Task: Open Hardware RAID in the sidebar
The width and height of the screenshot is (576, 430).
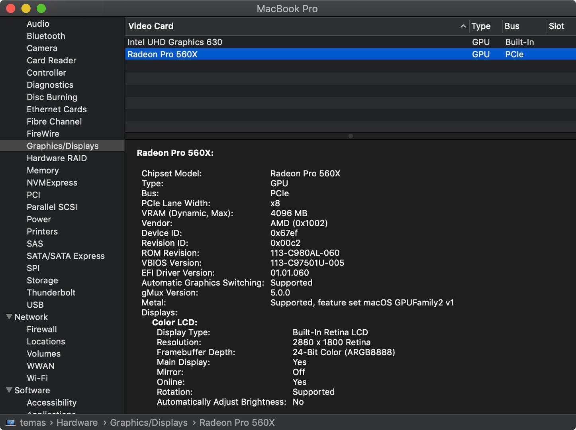Action: pos(57,158)
